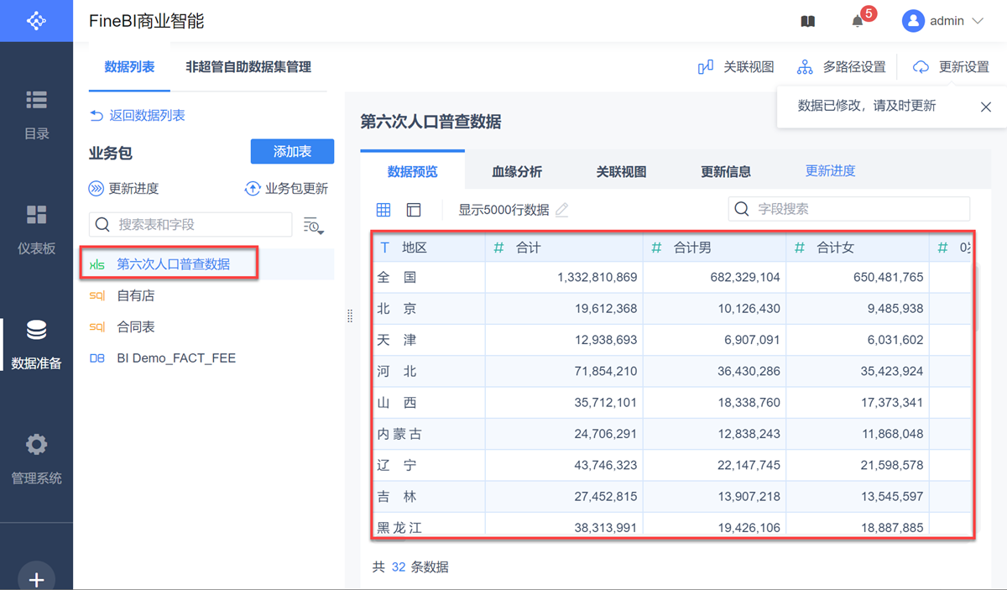The height and width of the screenshot is (590, 1007).
Task: Go to 仪表板 in the sidebar
Action: coord(37,228)
